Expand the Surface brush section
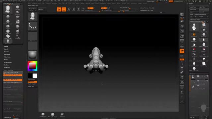 [7, 65]
